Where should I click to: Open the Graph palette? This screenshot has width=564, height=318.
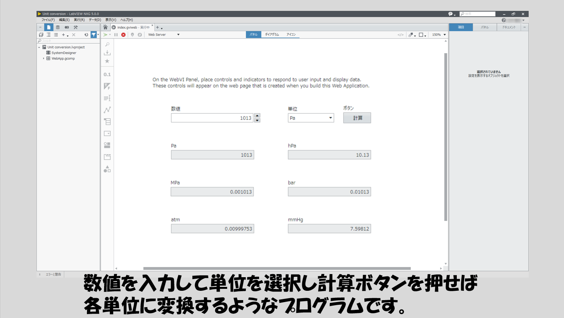(107, 110)
